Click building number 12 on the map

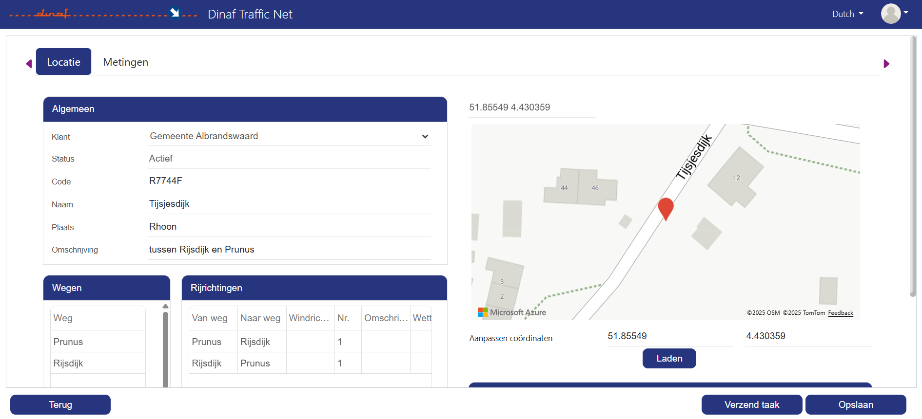pyautogui.click(x=736, y=178)
